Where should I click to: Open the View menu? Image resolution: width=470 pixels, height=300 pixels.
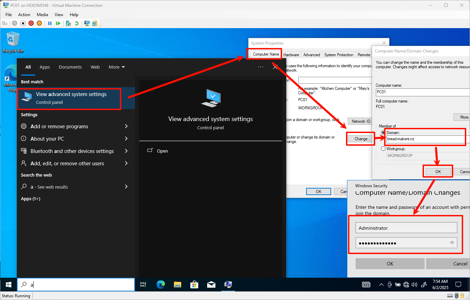[x=59, y=15]
